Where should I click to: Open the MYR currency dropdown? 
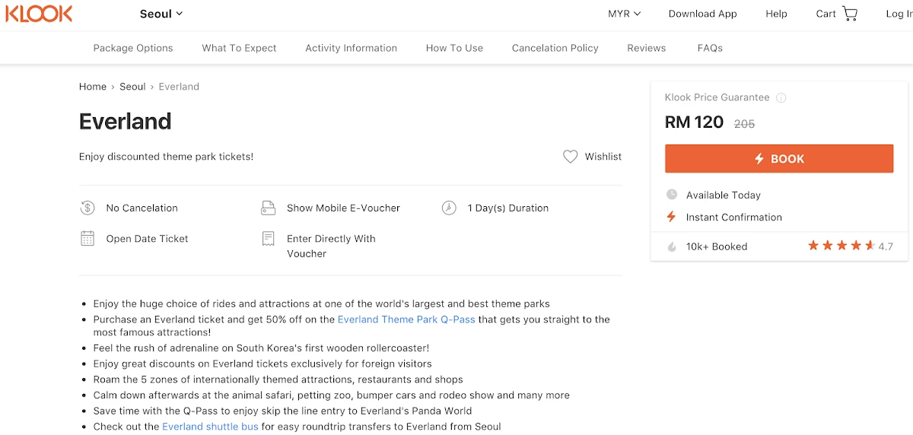click(x=624, y=14)
